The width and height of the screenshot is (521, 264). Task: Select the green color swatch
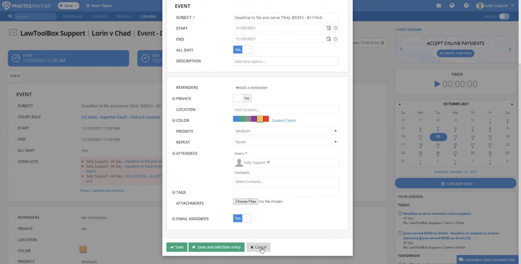click(x=242, y=119)
